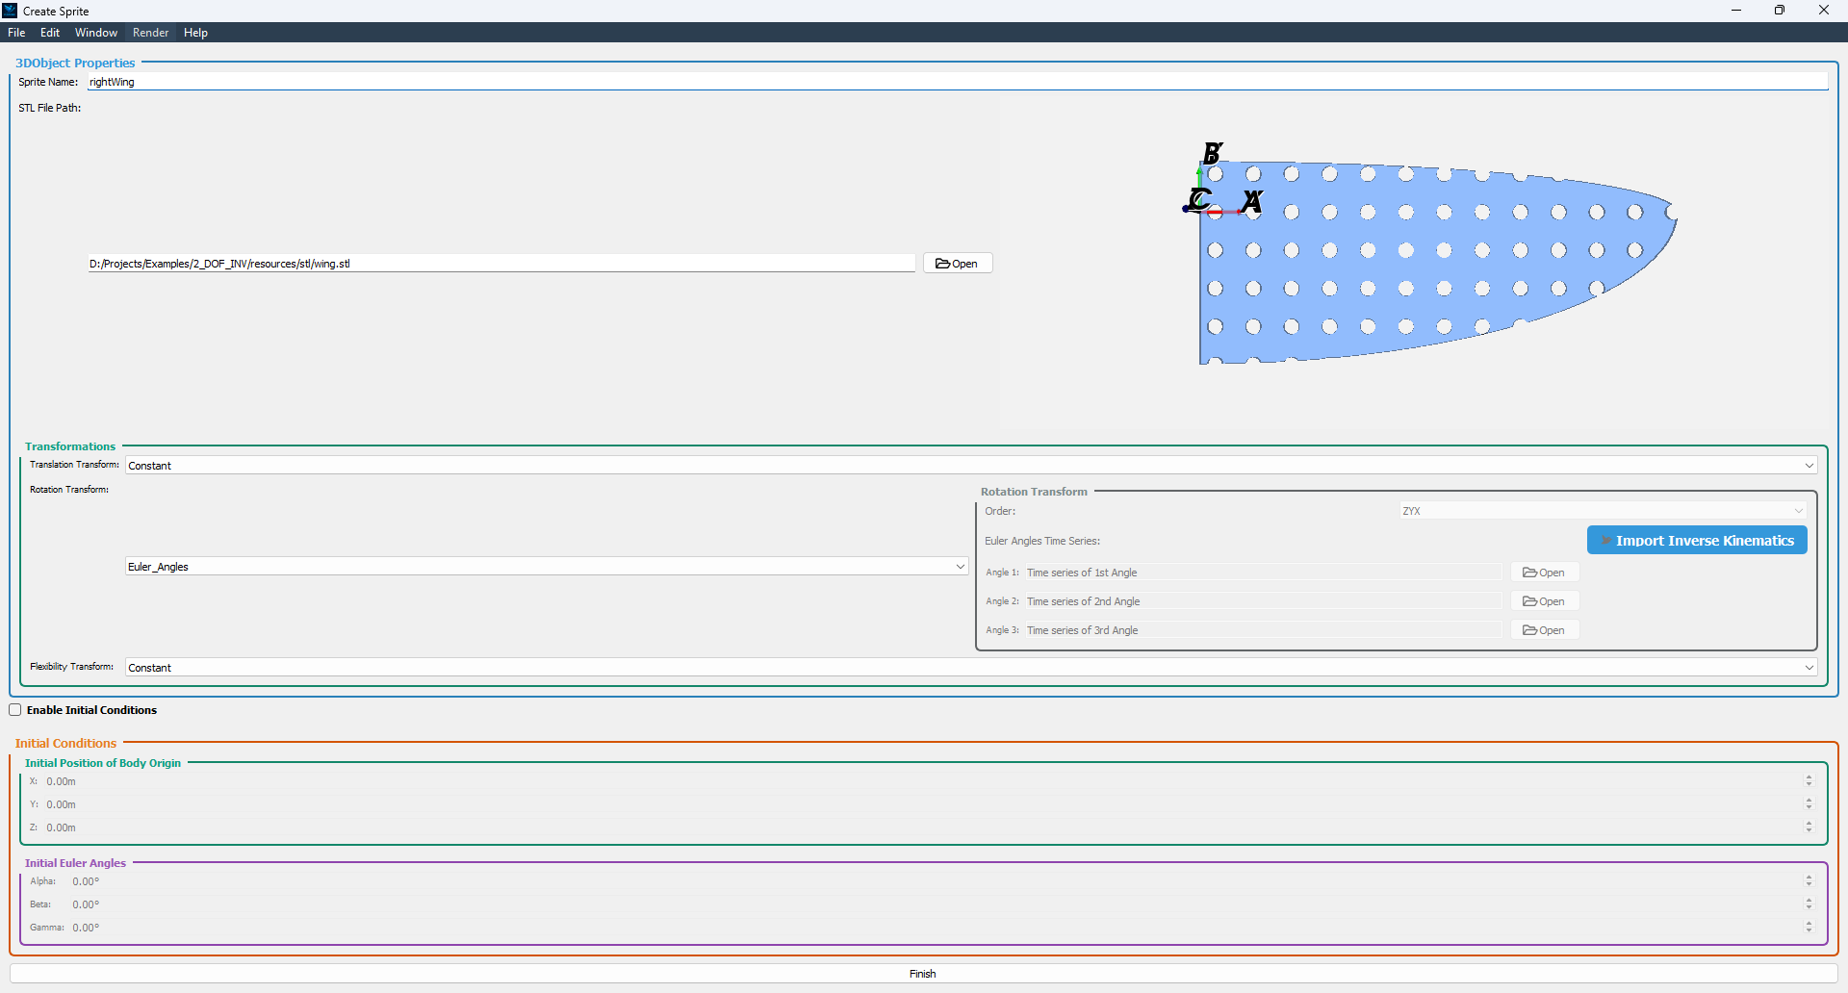This screenshot has height=993, width=1848.
Task: Click Import Inverse Kinematics button
Action: (x=1696, y=541)
